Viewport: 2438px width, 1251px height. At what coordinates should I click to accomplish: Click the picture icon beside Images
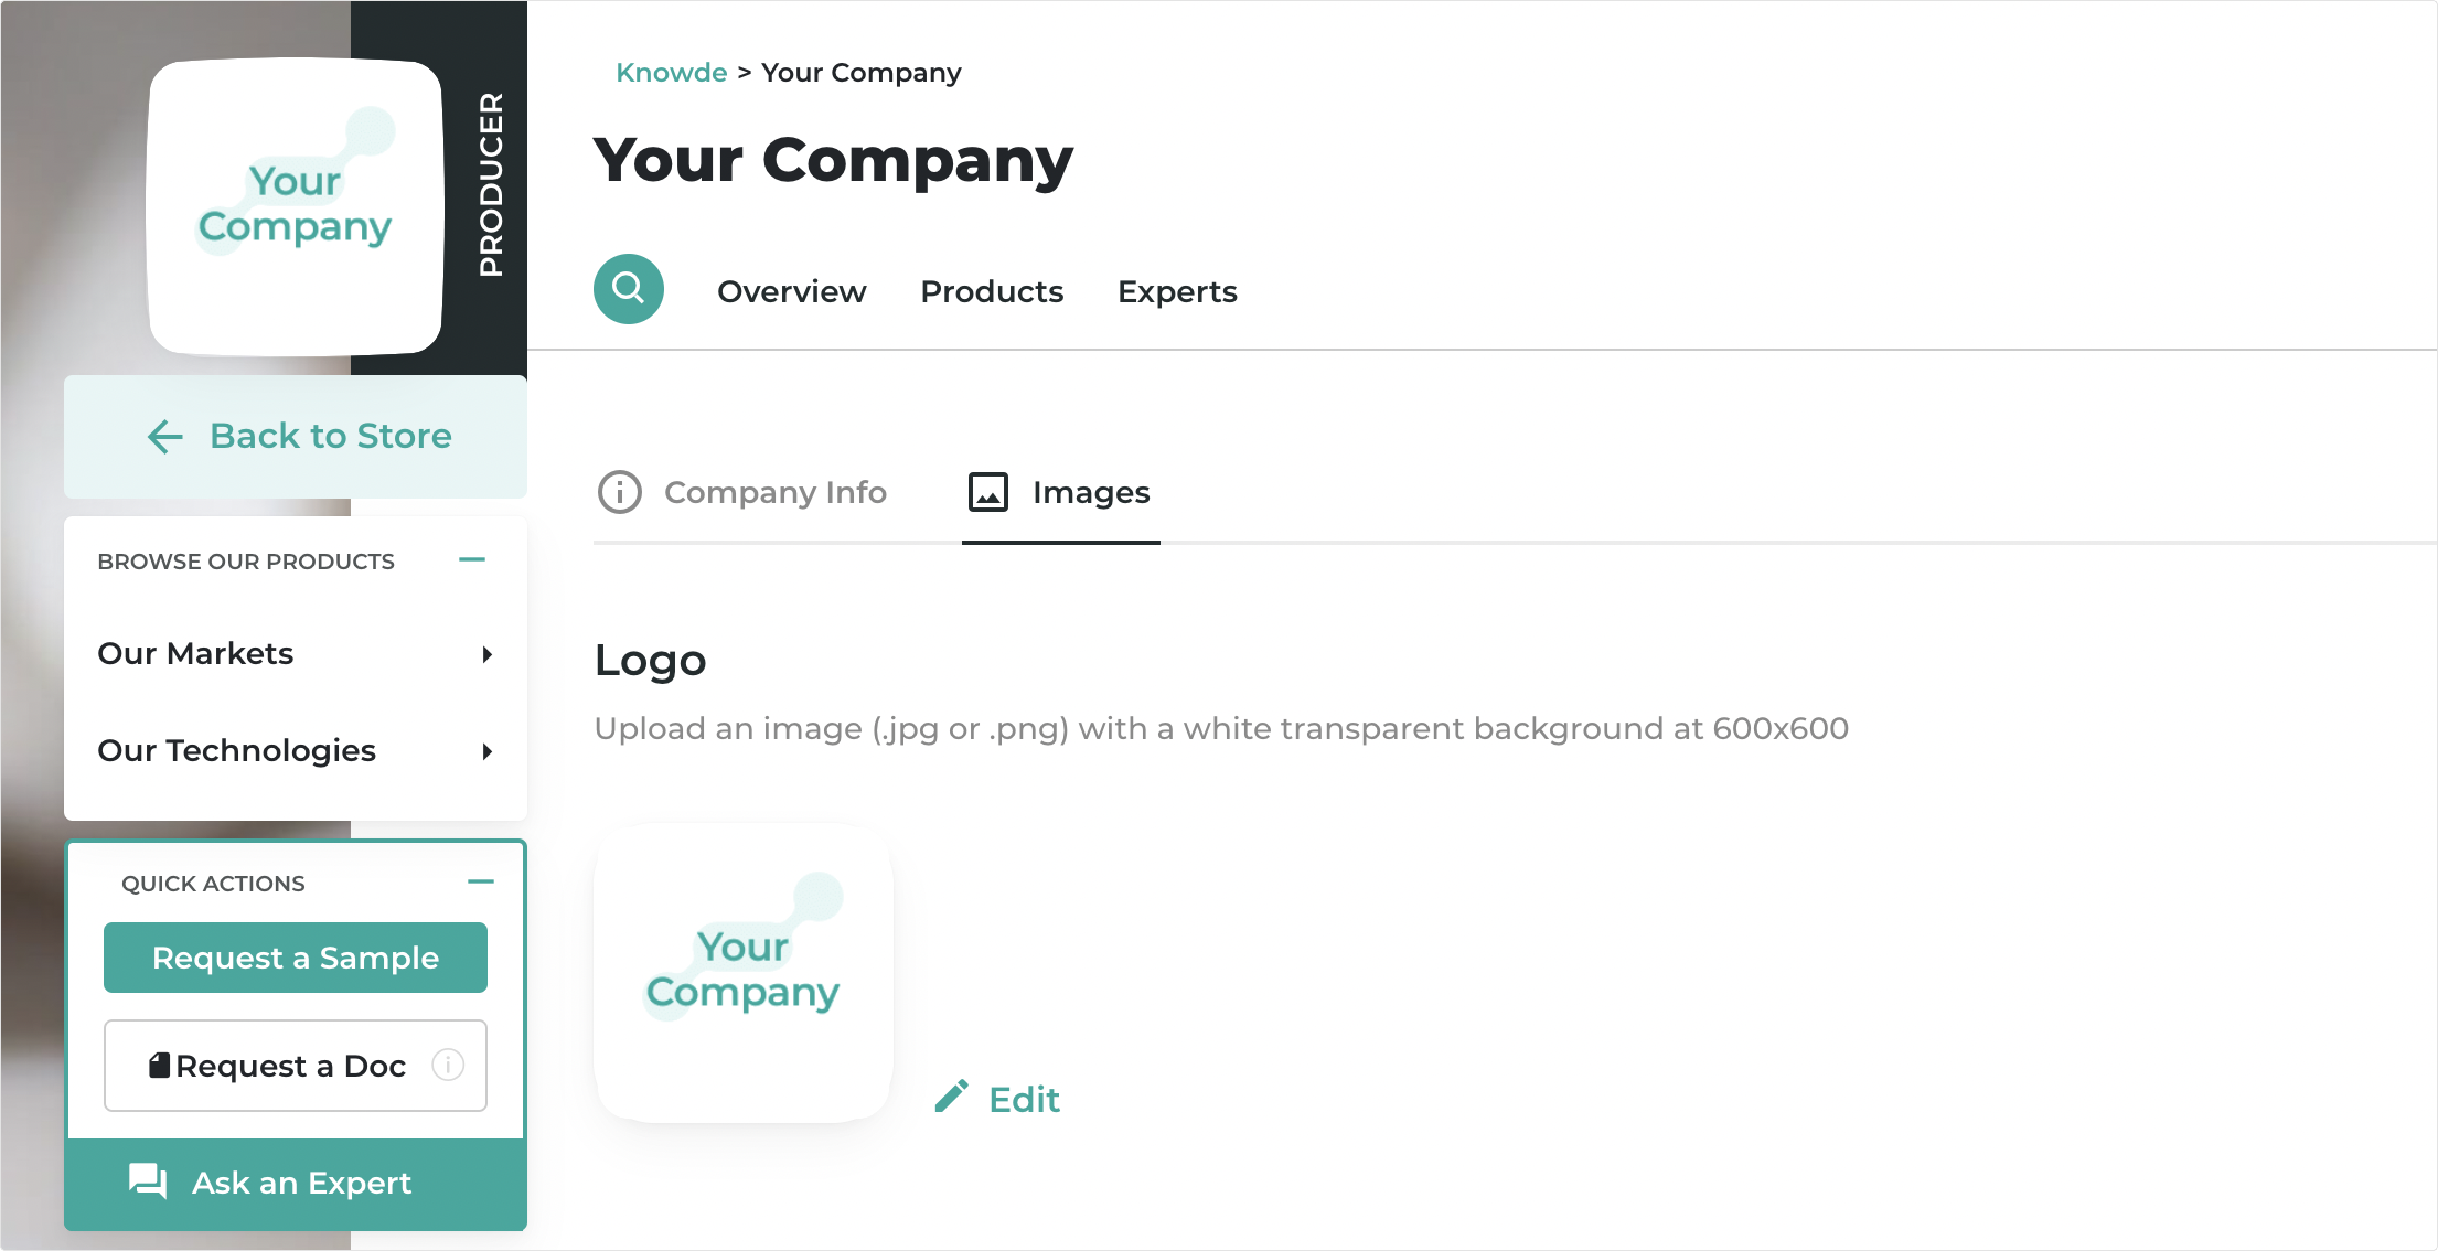[988, 492]
